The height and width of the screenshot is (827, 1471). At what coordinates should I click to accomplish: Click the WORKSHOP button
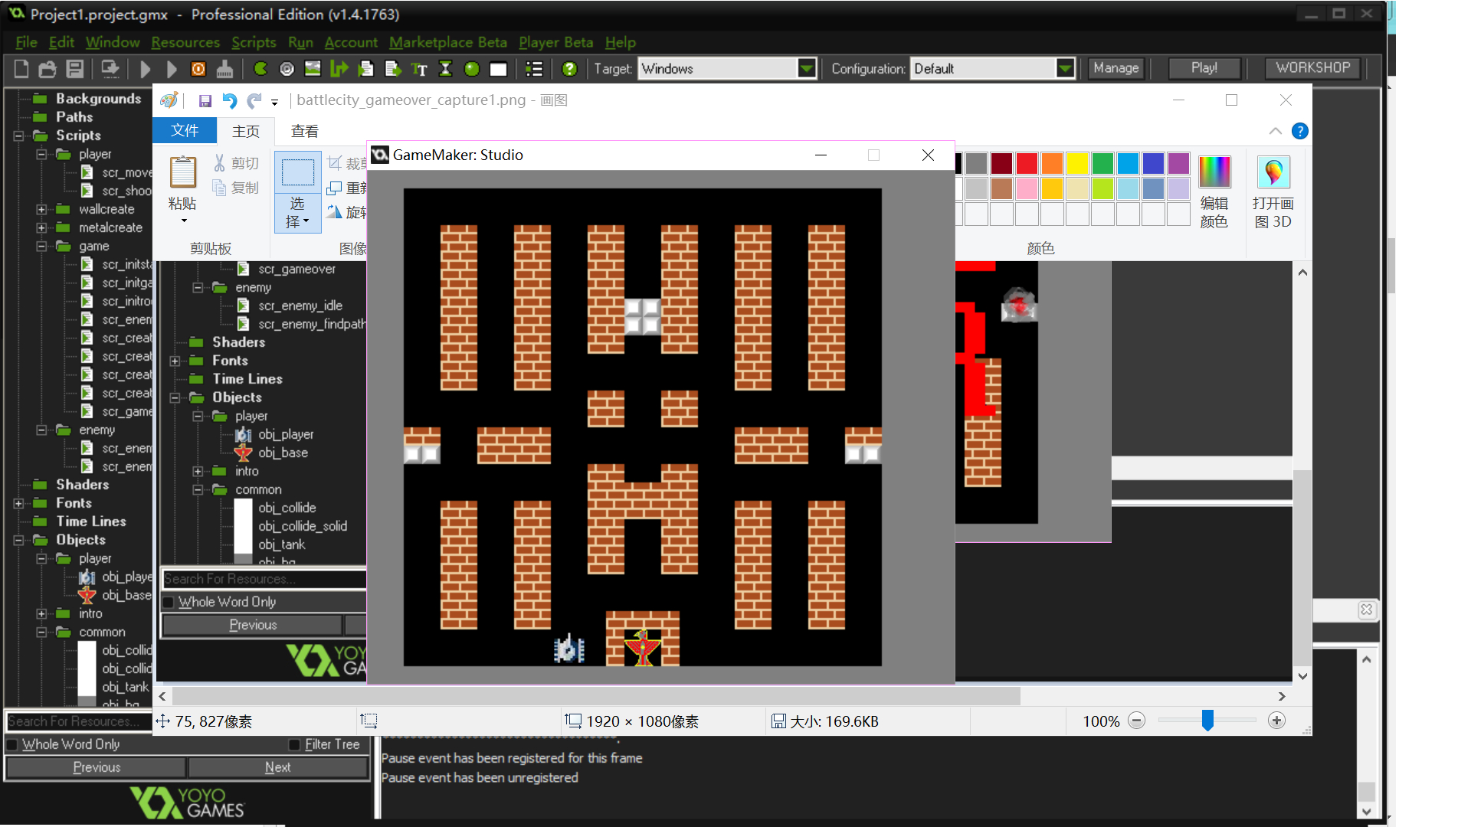pos(1312,68)
